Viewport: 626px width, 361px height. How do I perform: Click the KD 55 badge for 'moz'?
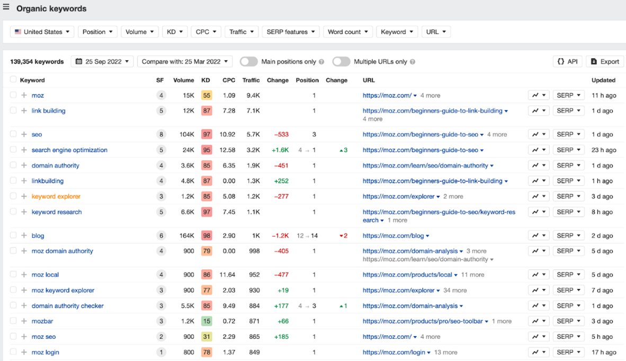[207, 96]
